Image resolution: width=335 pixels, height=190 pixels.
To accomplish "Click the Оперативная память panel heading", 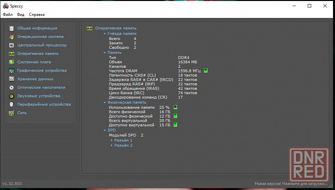I will pos(115,28).
